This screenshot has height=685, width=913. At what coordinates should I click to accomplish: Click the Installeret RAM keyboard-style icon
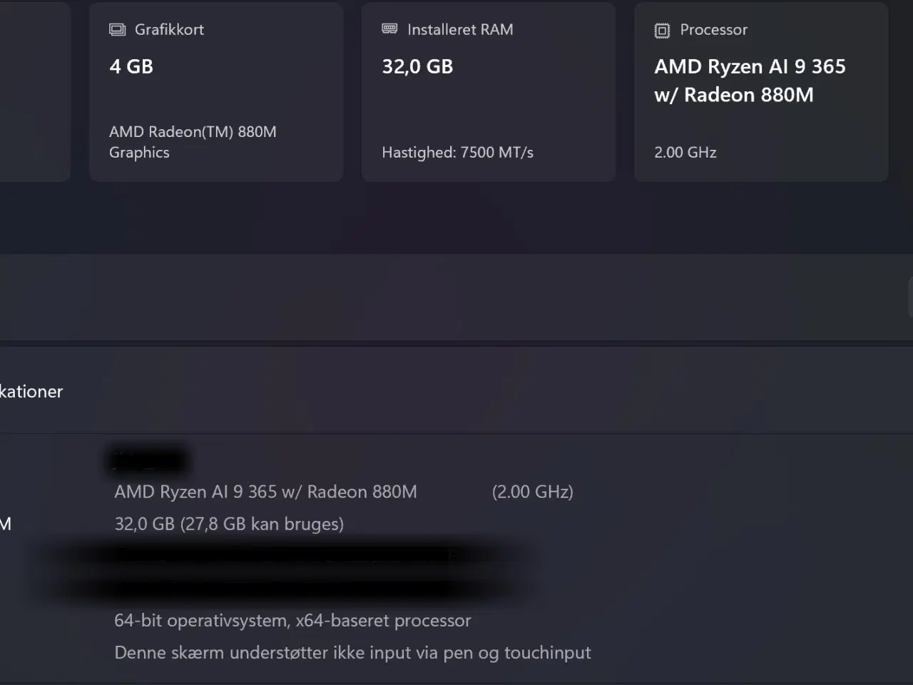pos(389,29)
